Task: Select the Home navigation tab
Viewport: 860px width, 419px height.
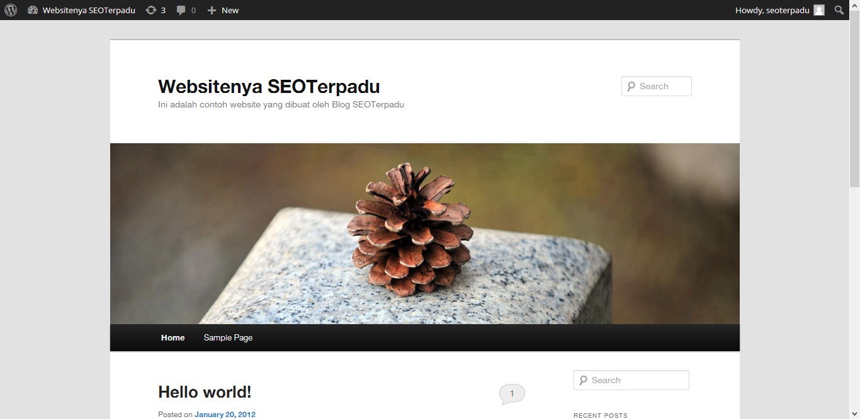Action: tap(173, 337)
